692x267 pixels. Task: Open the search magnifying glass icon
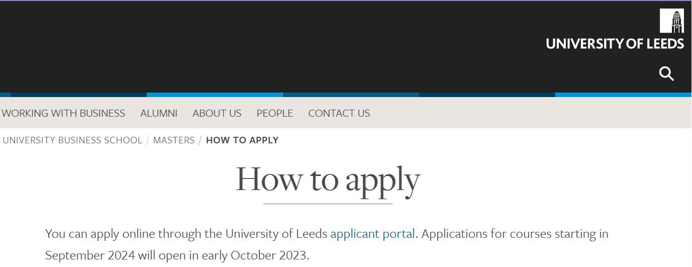coord(666,74)
